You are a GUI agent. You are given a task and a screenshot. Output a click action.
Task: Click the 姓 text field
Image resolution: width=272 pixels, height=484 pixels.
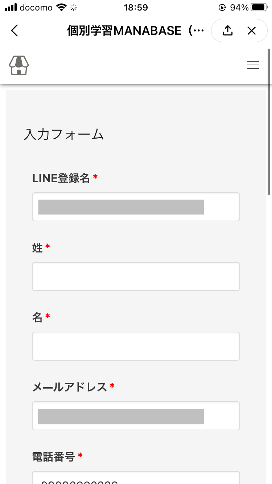(x=136, y=276)
